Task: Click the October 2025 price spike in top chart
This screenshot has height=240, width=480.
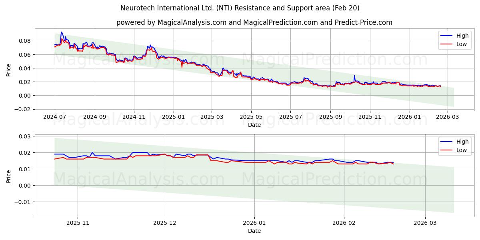Action: coord(354,76)
